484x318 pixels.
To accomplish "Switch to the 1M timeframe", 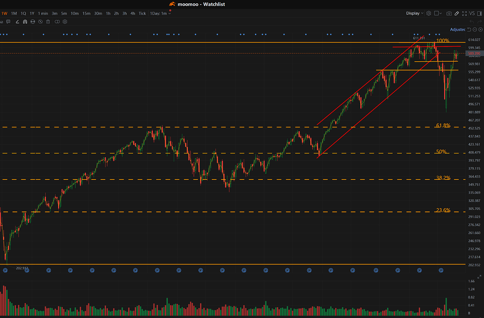I will pos(14,13).
